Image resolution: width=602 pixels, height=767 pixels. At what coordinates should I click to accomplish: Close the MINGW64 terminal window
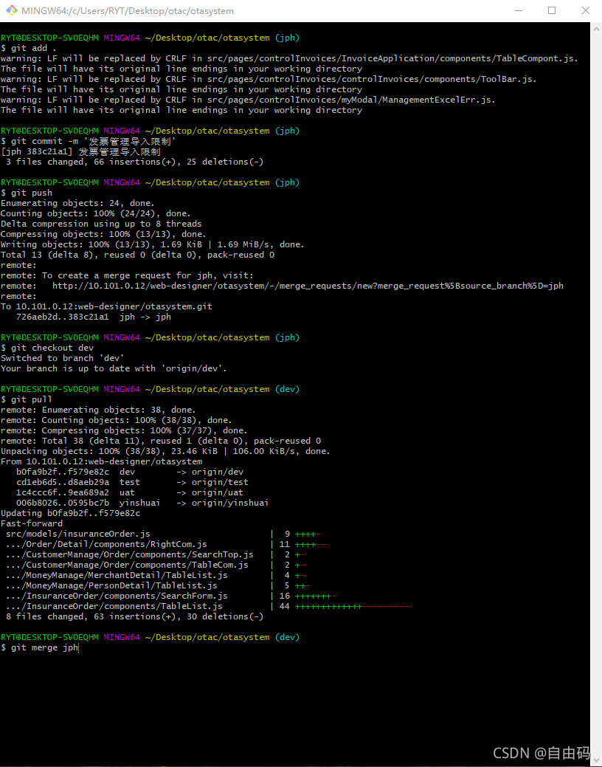click(x=585, y=11)
